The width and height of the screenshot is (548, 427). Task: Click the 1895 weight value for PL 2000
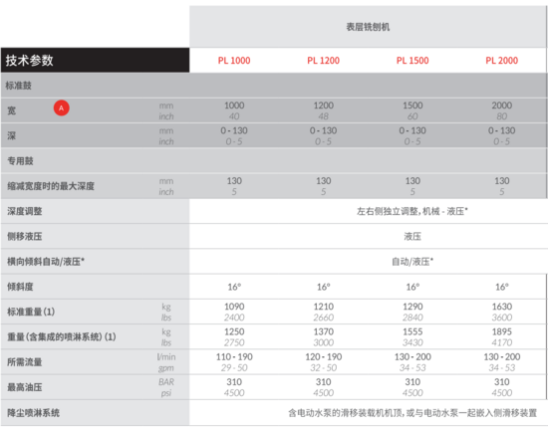point(502,331)
